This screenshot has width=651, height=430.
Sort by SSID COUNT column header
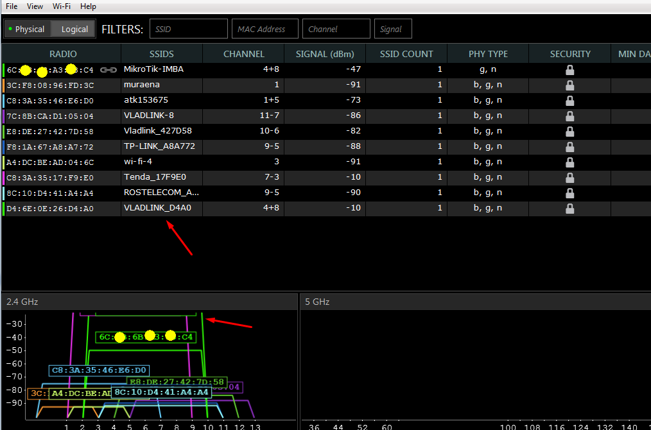[x=406, y=54]
